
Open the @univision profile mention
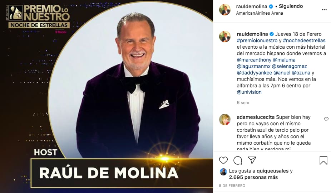[249, 92]
